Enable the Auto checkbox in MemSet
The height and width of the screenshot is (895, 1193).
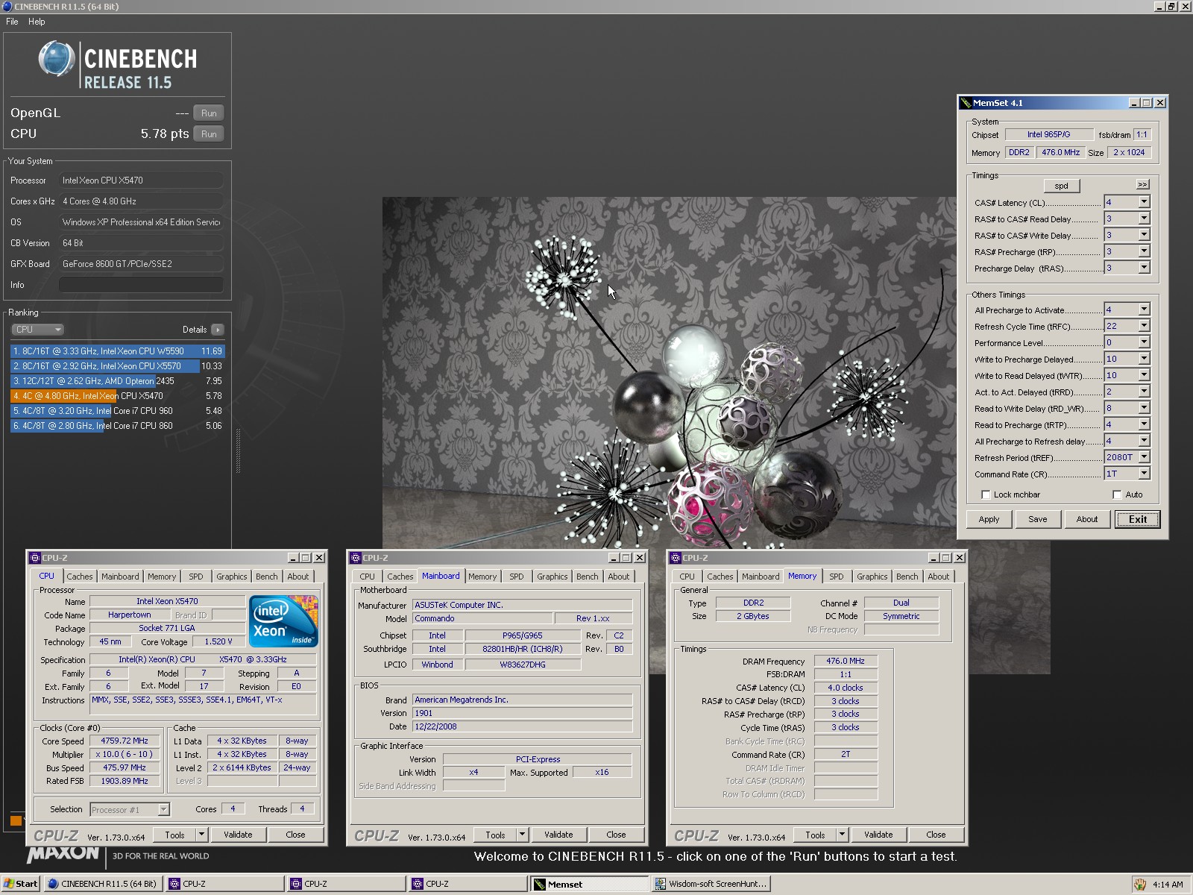pos(1117,494)
